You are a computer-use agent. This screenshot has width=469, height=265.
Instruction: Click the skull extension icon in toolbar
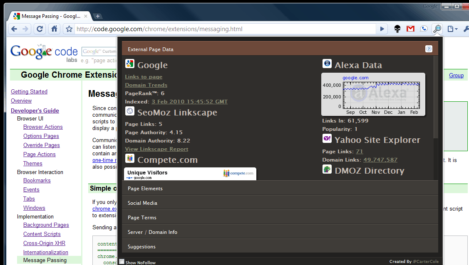(397, 29)
